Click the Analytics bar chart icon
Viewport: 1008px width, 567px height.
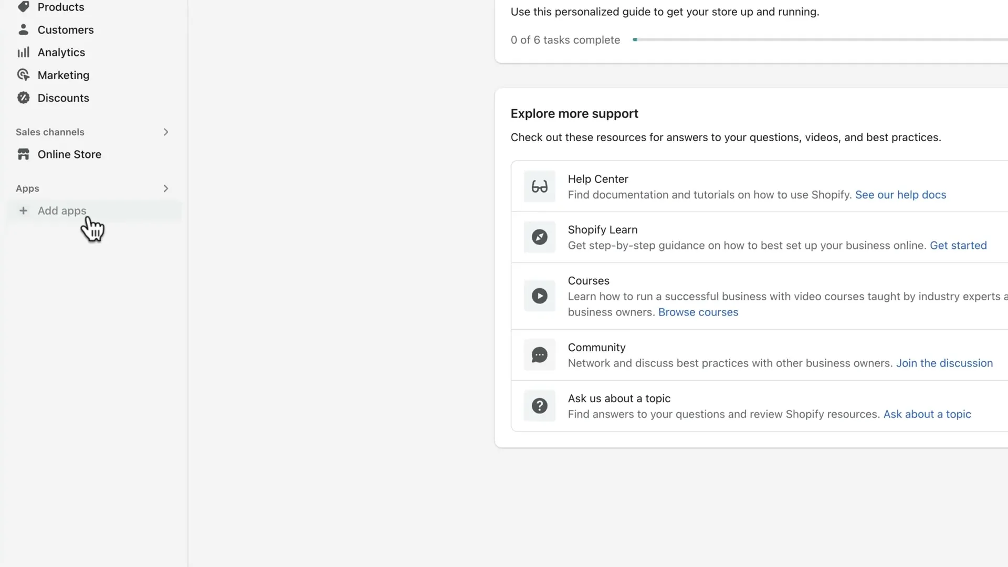23,52
